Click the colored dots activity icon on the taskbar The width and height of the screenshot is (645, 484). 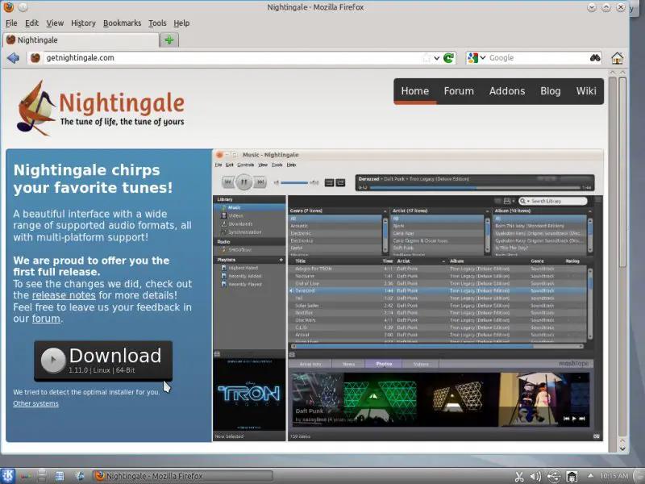(x=26, y=476)
